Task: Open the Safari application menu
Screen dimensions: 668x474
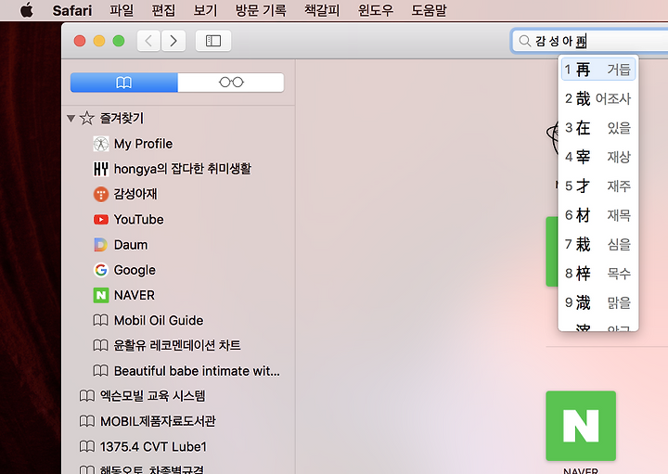Action: [72, 10]
